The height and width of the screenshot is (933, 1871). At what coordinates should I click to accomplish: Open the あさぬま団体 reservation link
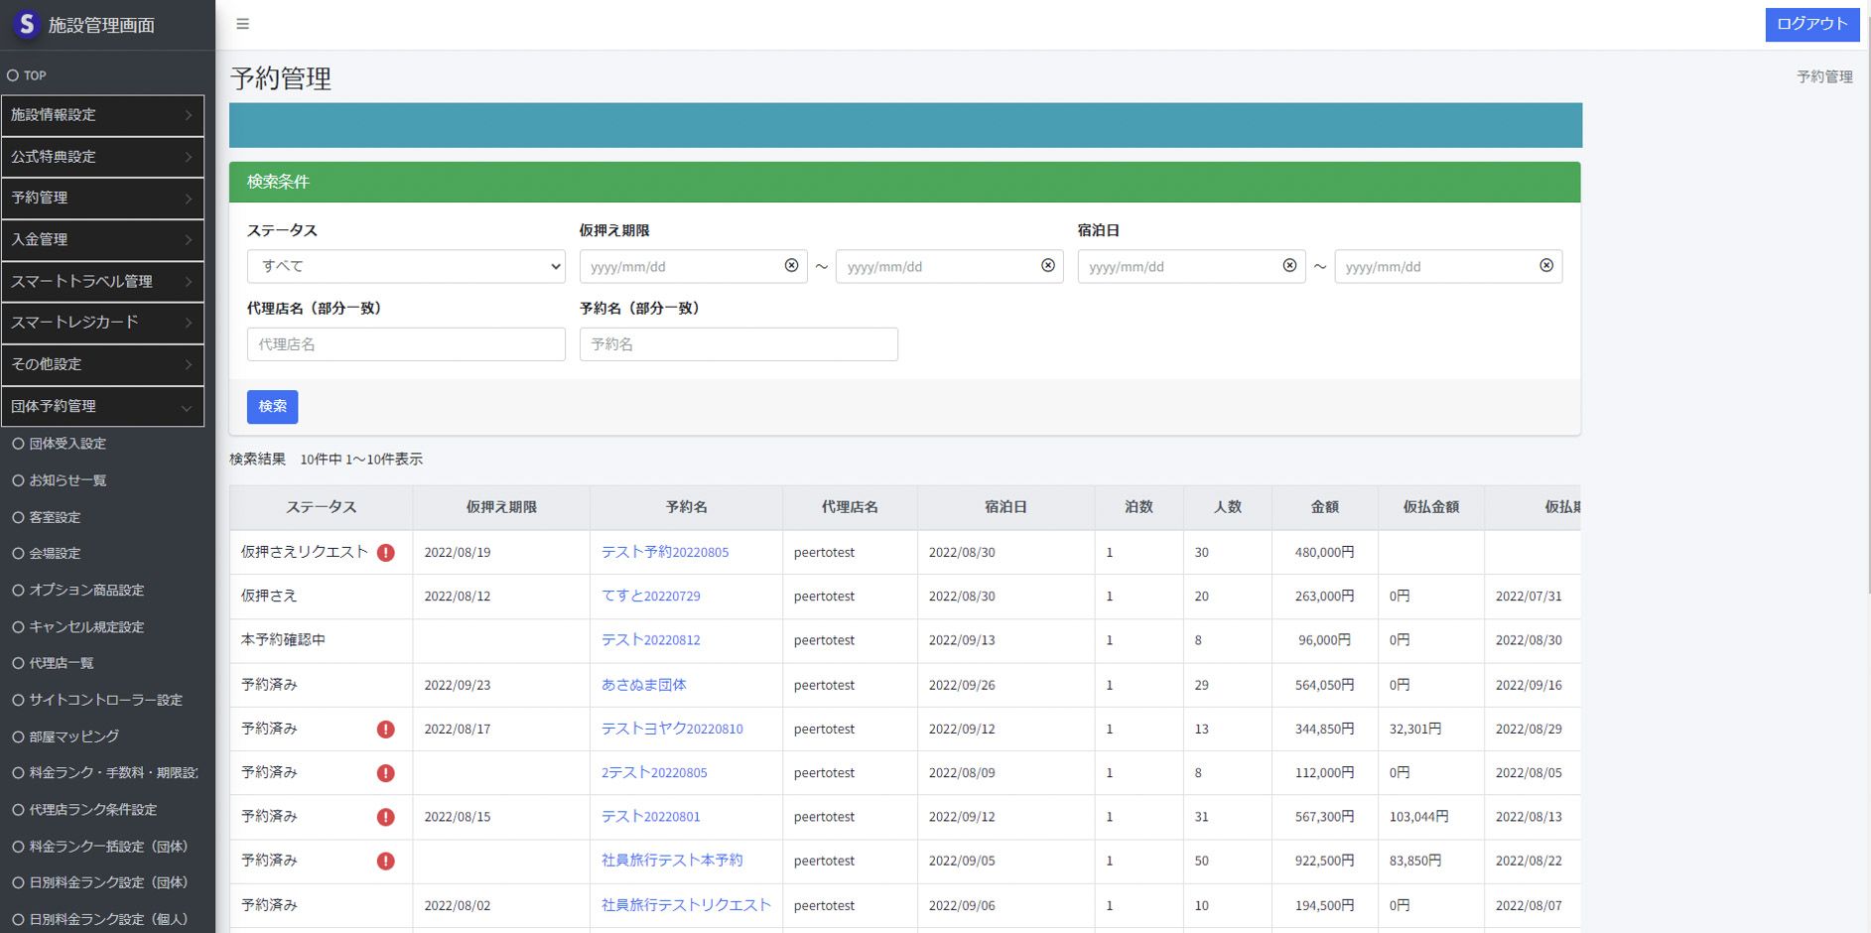(643, 685)
